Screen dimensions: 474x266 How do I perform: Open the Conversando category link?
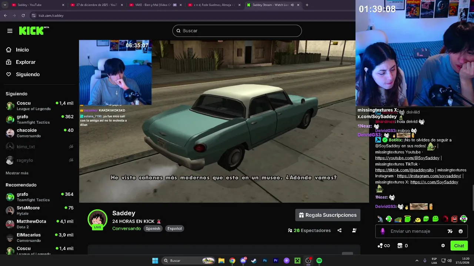click(126, 228)
